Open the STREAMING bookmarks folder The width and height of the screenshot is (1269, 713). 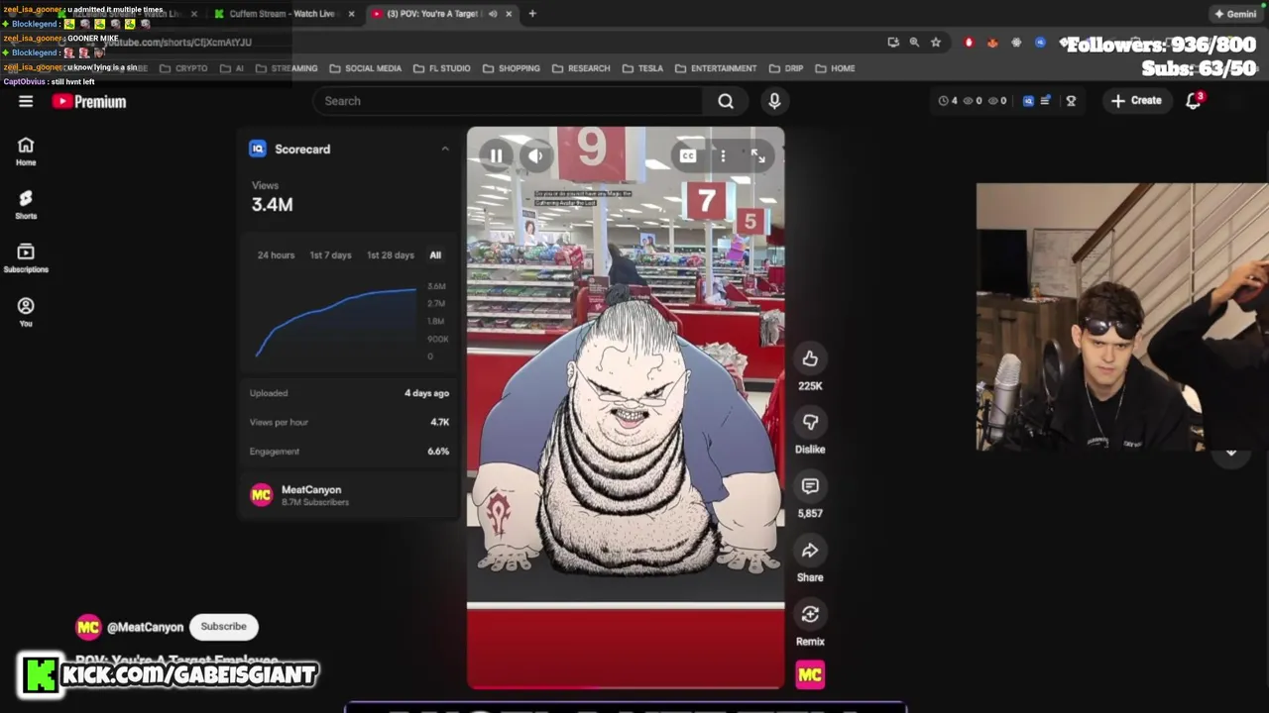pos(287,68)
